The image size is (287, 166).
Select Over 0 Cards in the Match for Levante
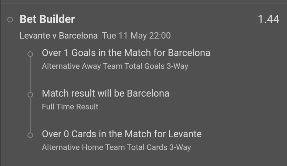[122, 134]
